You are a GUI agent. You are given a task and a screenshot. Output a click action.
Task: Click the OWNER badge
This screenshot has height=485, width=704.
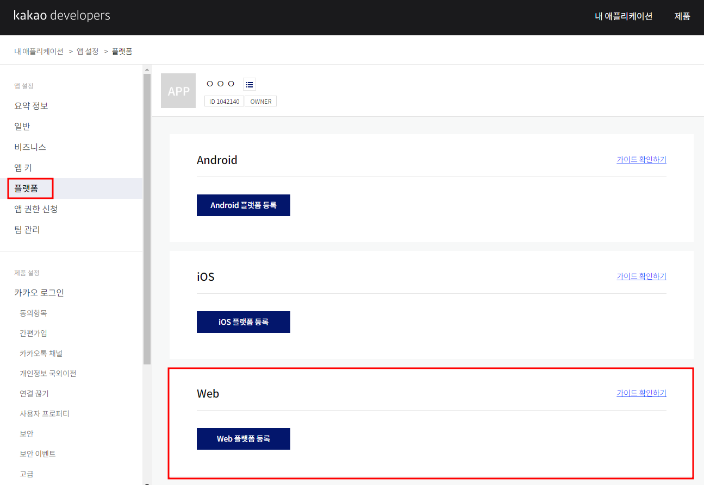pyautogui.click(x=261, y=102)
